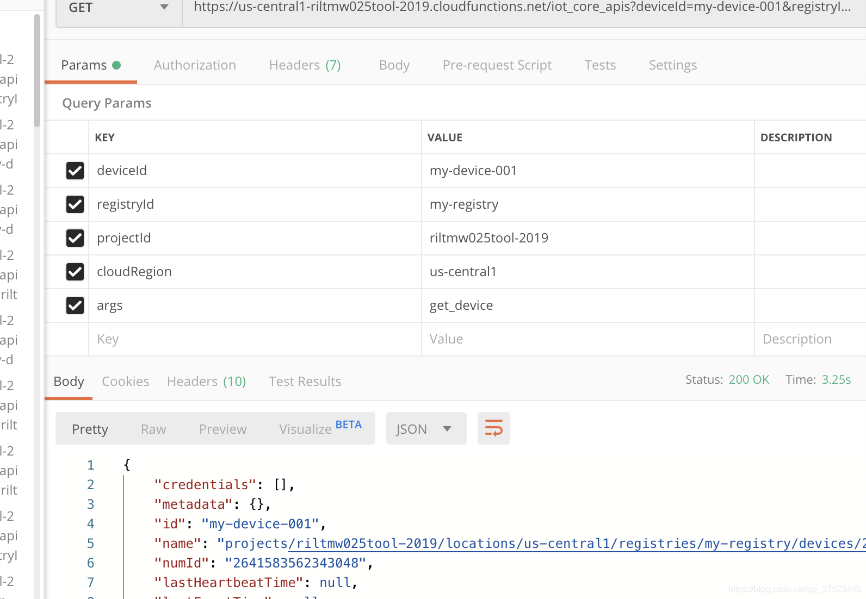Click the us-central1 value cell
Screen dimensions: 866x599
point(588,272)
